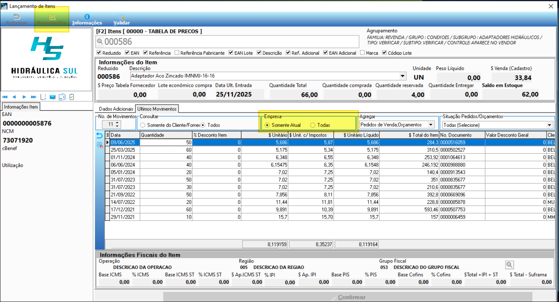Switch to Dados Adicionais tab
This screenshot has width=559, height=302.
[x=116, y=109]
